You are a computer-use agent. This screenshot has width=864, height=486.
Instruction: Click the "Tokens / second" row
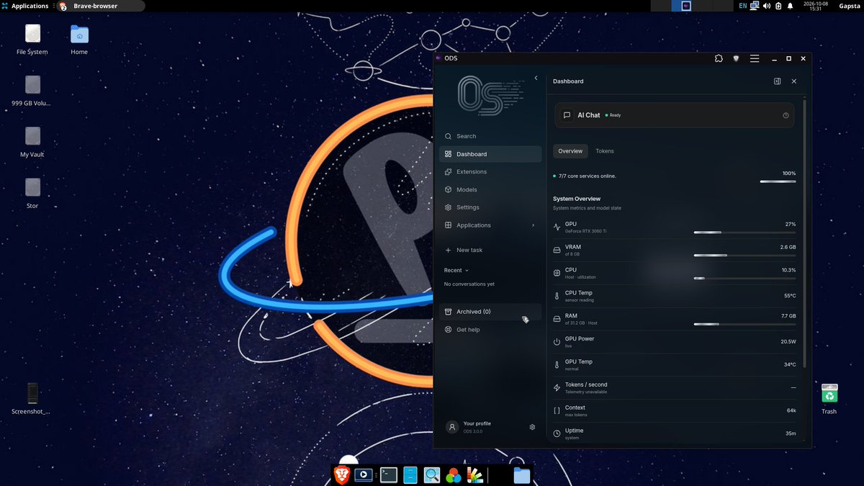674,388
